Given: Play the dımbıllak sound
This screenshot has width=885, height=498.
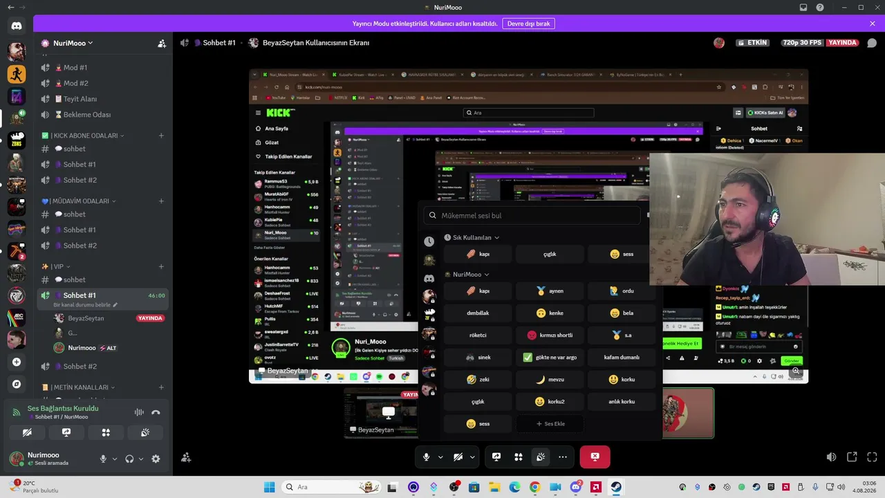Looking at the screenshot, I should pos(478,313).
